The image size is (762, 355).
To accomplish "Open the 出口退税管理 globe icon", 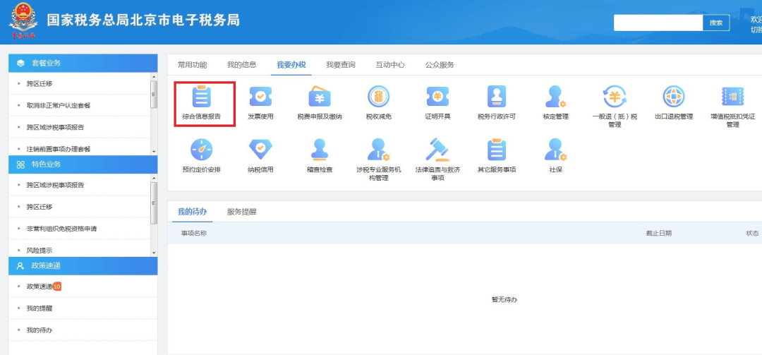I will 674,96.
